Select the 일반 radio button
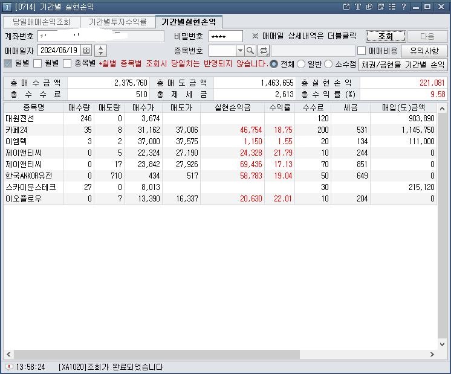The image size is (451, 374). tap(301, 64)
